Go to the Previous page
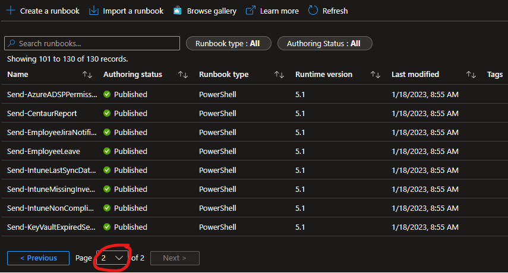The height and width of the screenshot is (273, 508). point(38,258)
